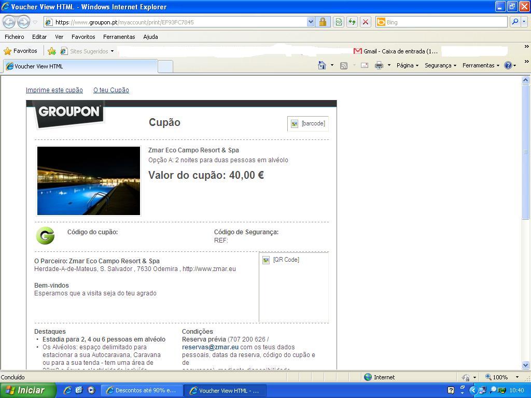Click the Favoritos star button
This screenshot has width=531, height=398.
point(20,51)
